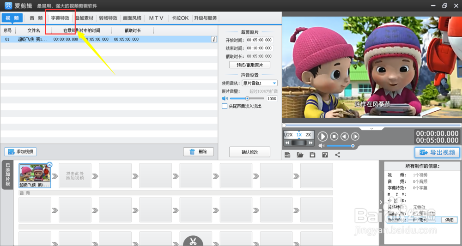Click the 已添加片段 side tab
Screen dimensions: 462x246
tap(8, 175)
